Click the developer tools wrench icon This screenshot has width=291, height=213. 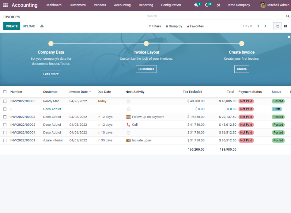pyautogui.click(x=218, y=5)
